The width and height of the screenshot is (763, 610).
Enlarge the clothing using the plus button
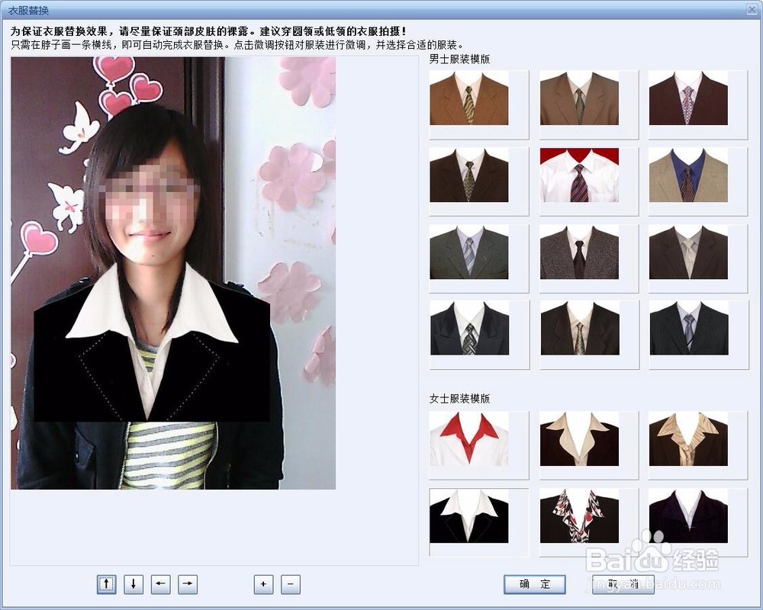(263, 585)
